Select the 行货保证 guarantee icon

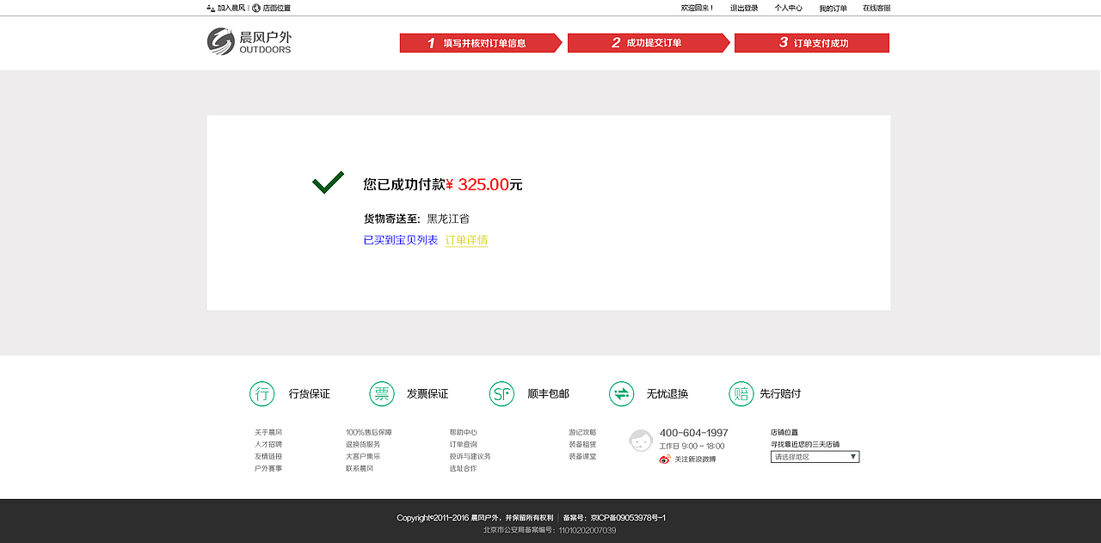click(x=261, y=393)
